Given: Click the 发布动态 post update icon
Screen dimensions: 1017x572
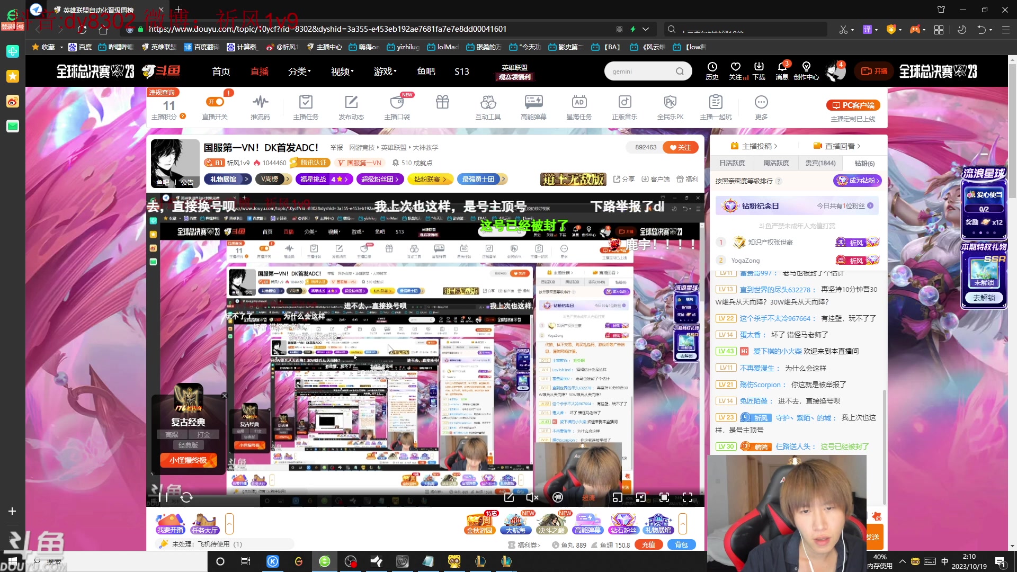Looking at the screenshot, I should click(351, 106).
